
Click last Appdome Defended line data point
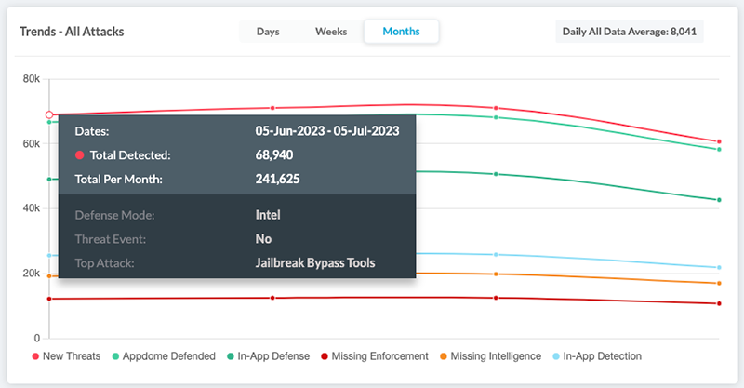pyautogui.click(x=719, y=150)
